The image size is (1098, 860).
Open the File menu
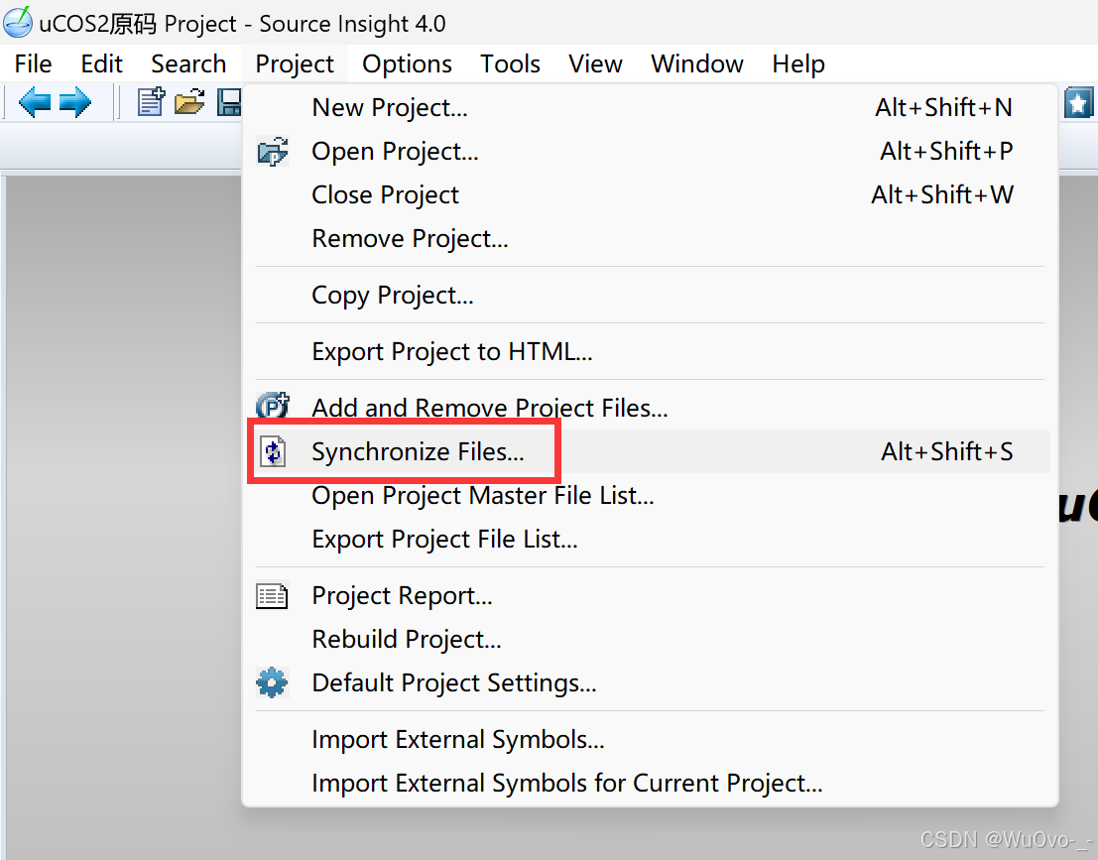33,63
